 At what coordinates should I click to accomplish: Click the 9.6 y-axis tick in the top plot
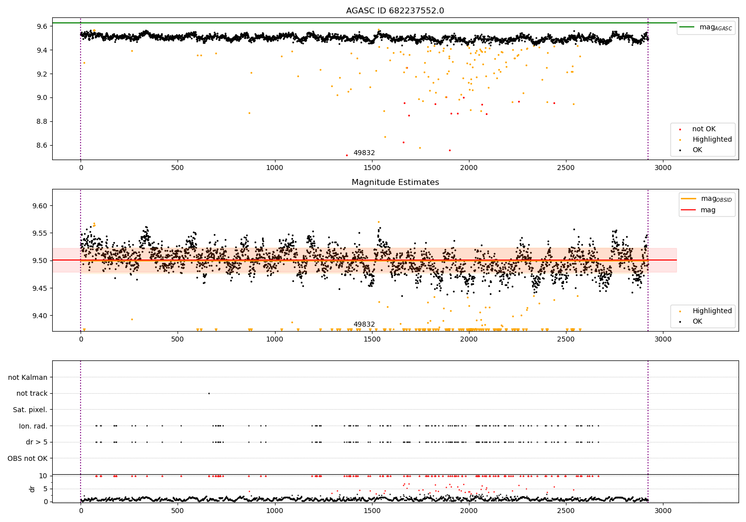click(x=42, y=26)
